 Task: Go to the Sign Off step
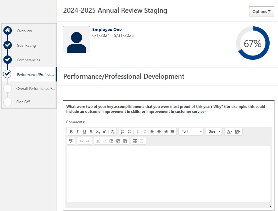pos(23,102)
